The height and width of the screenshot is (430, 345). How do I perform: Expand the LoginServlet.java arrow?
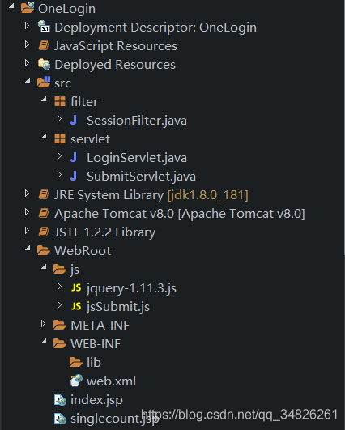(x=59, y=156)
